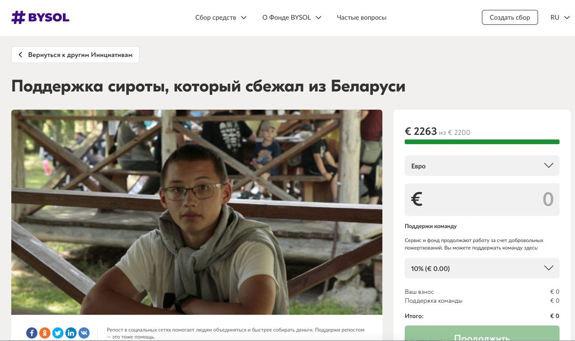Go to Частые вопросы page

pyautogui.click(x=362, y=18)
